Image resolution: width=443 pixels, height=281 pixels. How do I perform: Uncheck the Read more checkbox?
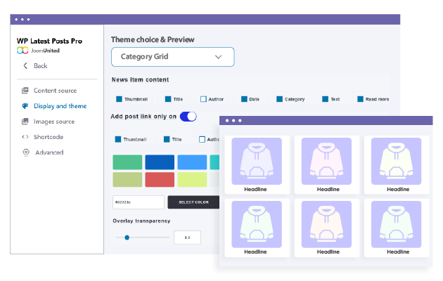[x=360, y=99]
